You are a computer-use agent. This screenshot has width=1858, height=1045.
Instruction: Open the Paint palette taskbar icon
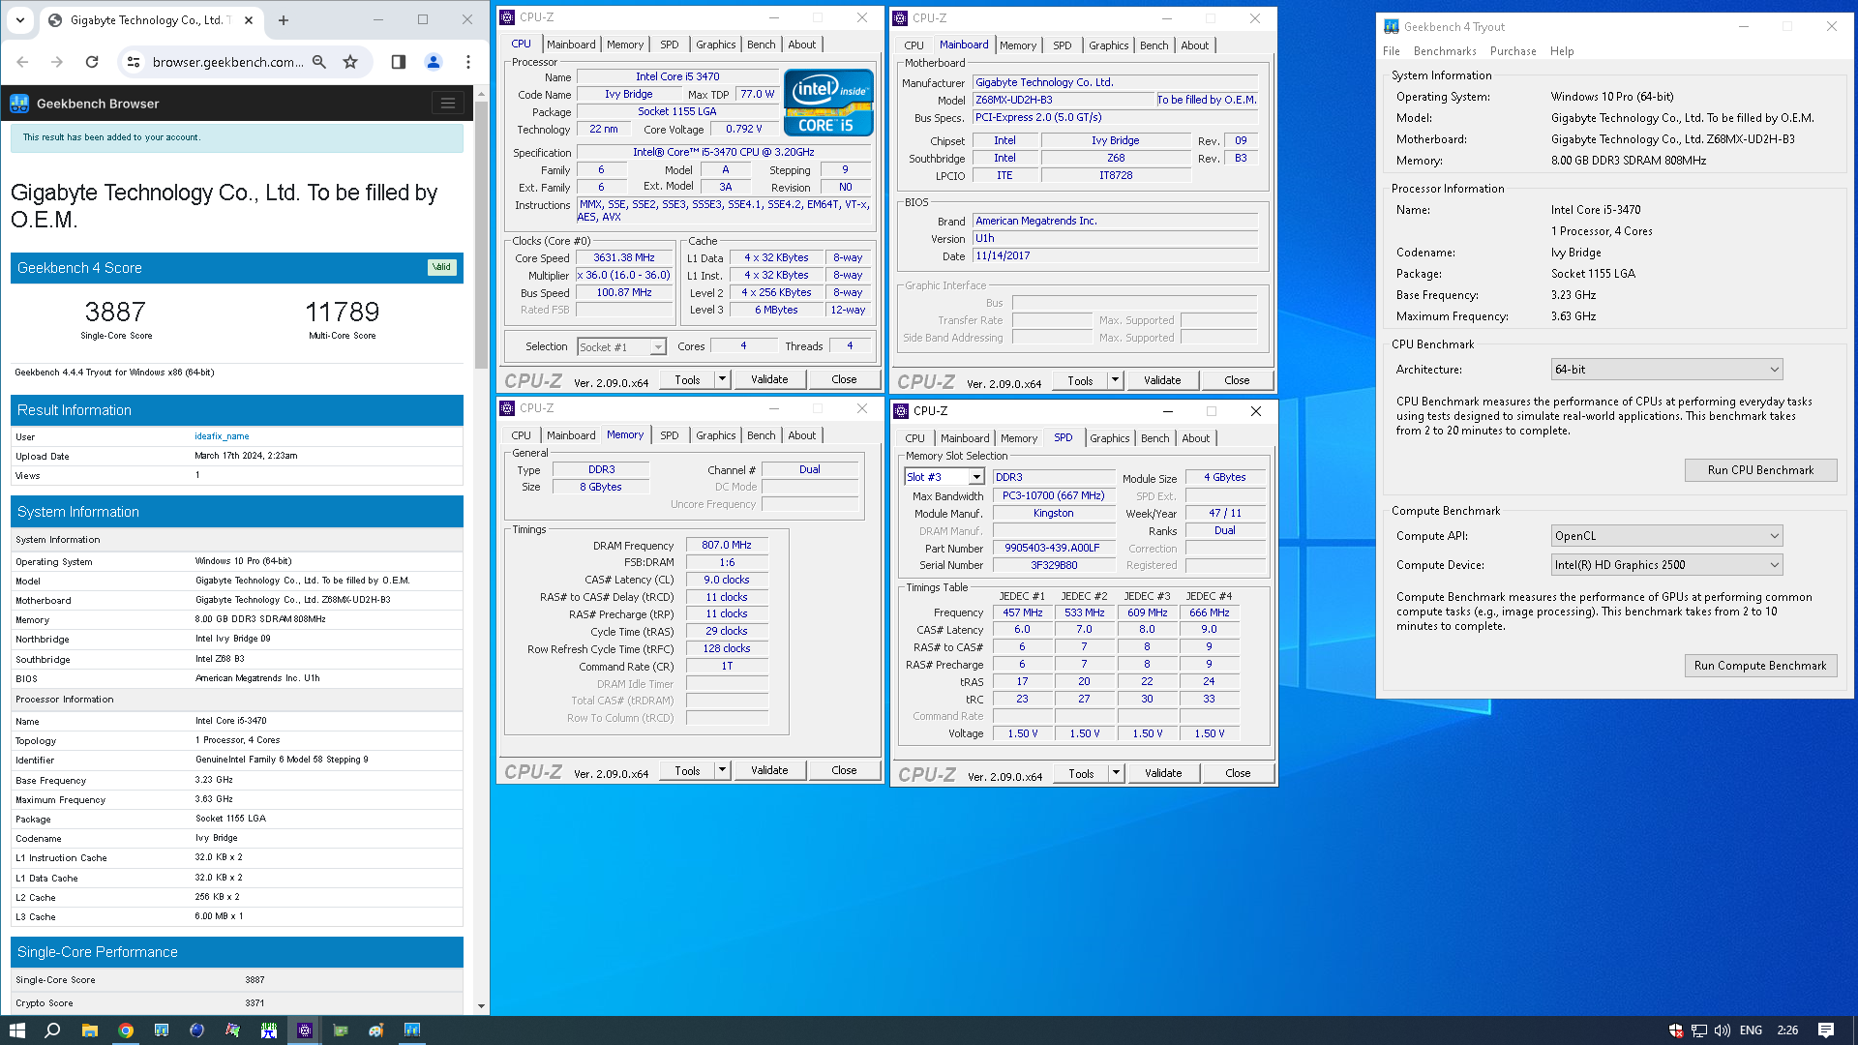point(376,1030)
